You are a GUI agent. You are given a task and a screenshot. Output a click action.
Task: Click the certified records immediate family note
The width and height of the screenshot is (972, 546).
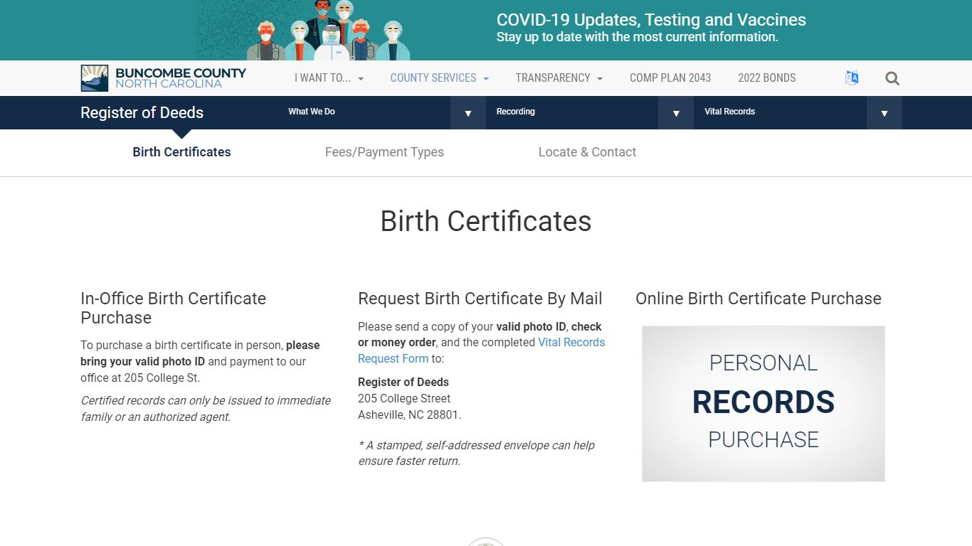click(206, 409)
